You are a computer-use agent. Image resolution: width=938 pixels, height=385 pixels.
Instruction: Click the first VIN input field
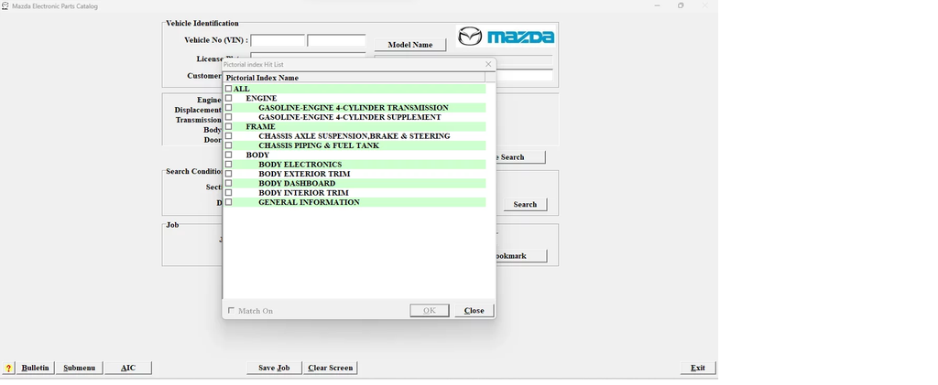click(278, 41)
